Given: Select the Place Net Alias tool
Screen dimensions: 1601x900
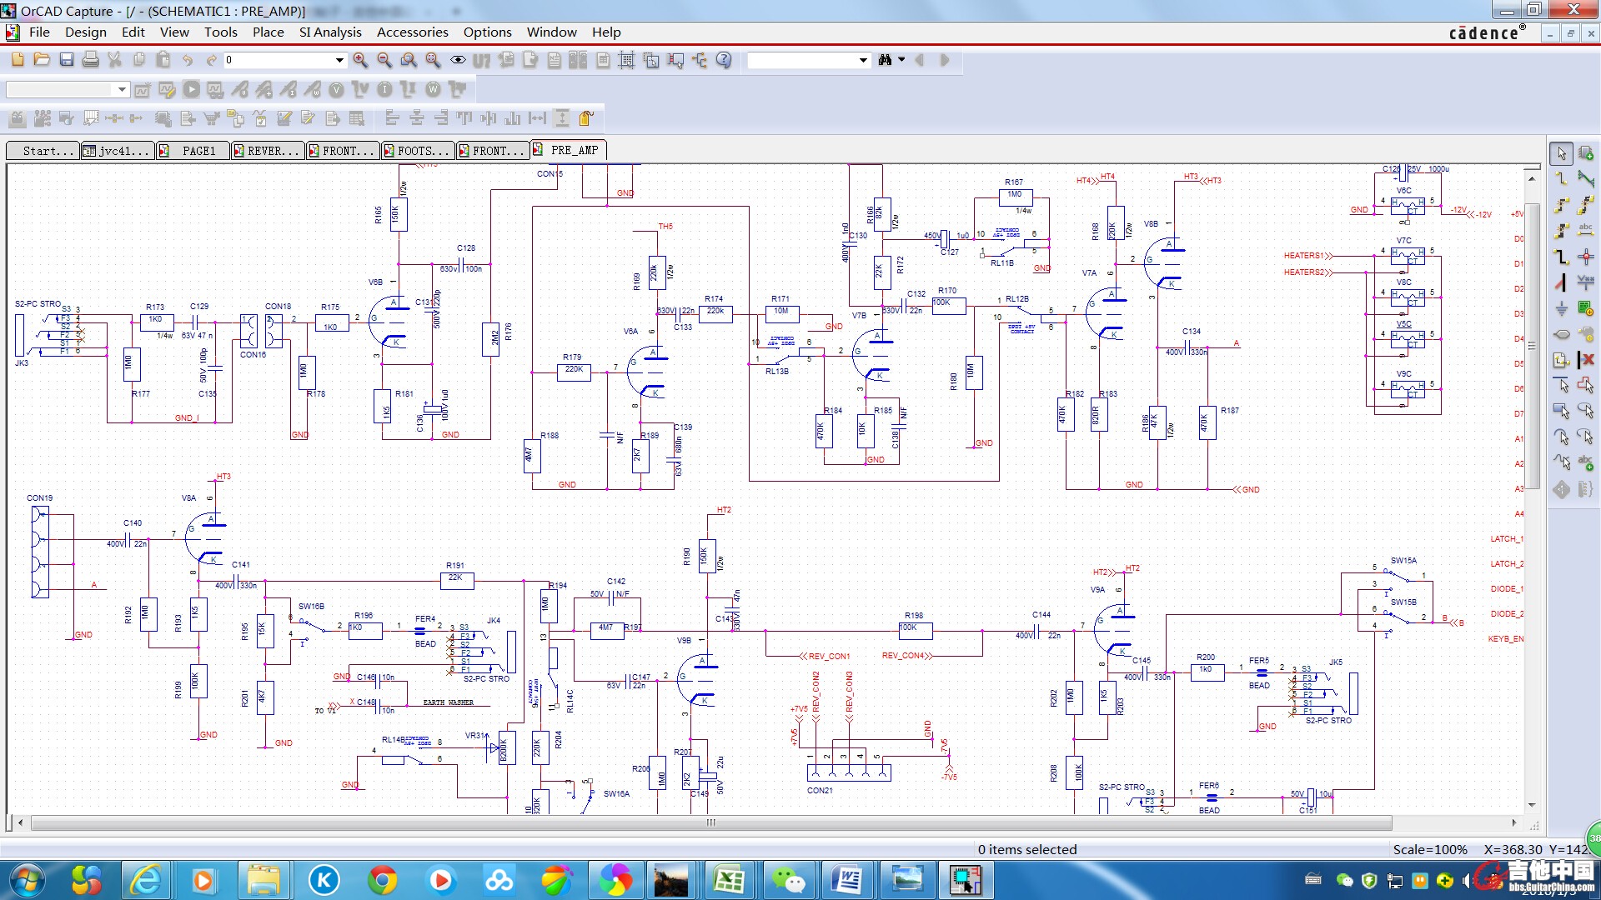Looking at the screenshot, I should click(x=1585, y=231).
